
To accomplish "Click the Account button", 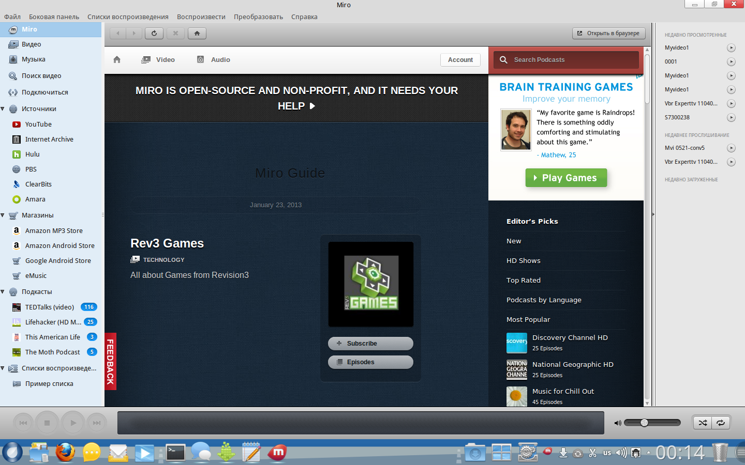I will point(460,60).
